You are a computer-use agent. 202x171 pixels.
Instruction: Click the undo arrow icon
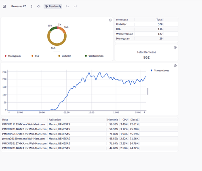pyautogui.click(x=67, y=6)
